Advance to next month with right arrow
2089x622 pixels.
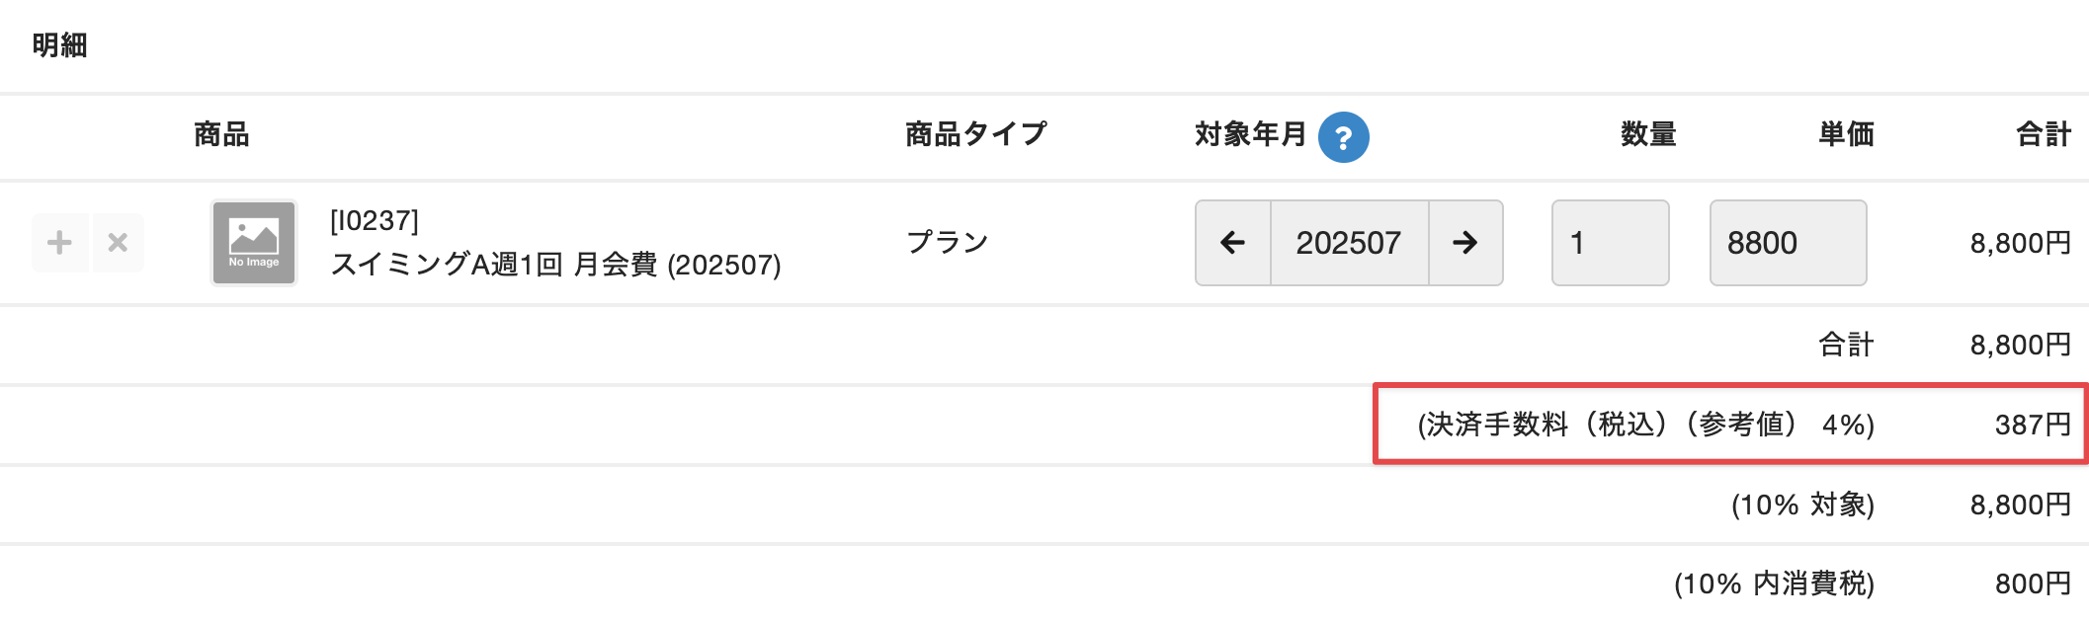point(1465,243)
